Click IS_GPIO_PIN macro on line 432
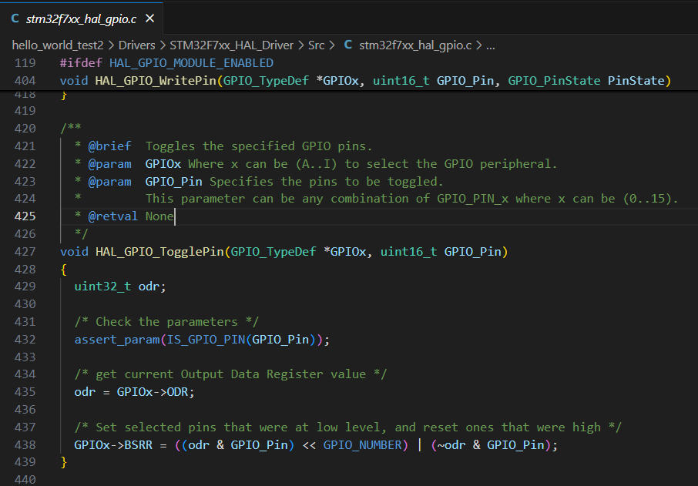698x486 pixels. coord(206,340)
